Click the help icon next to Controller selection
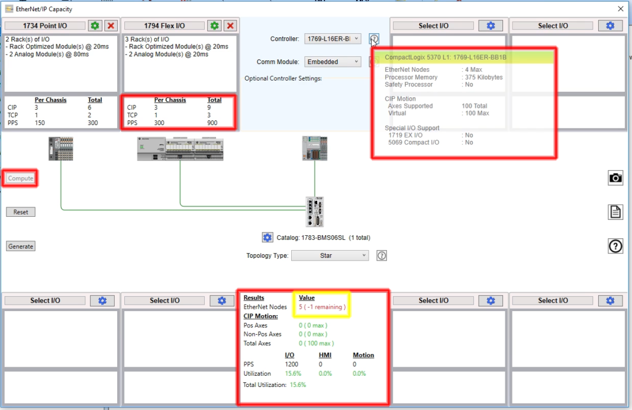 [x=373, y=40]
